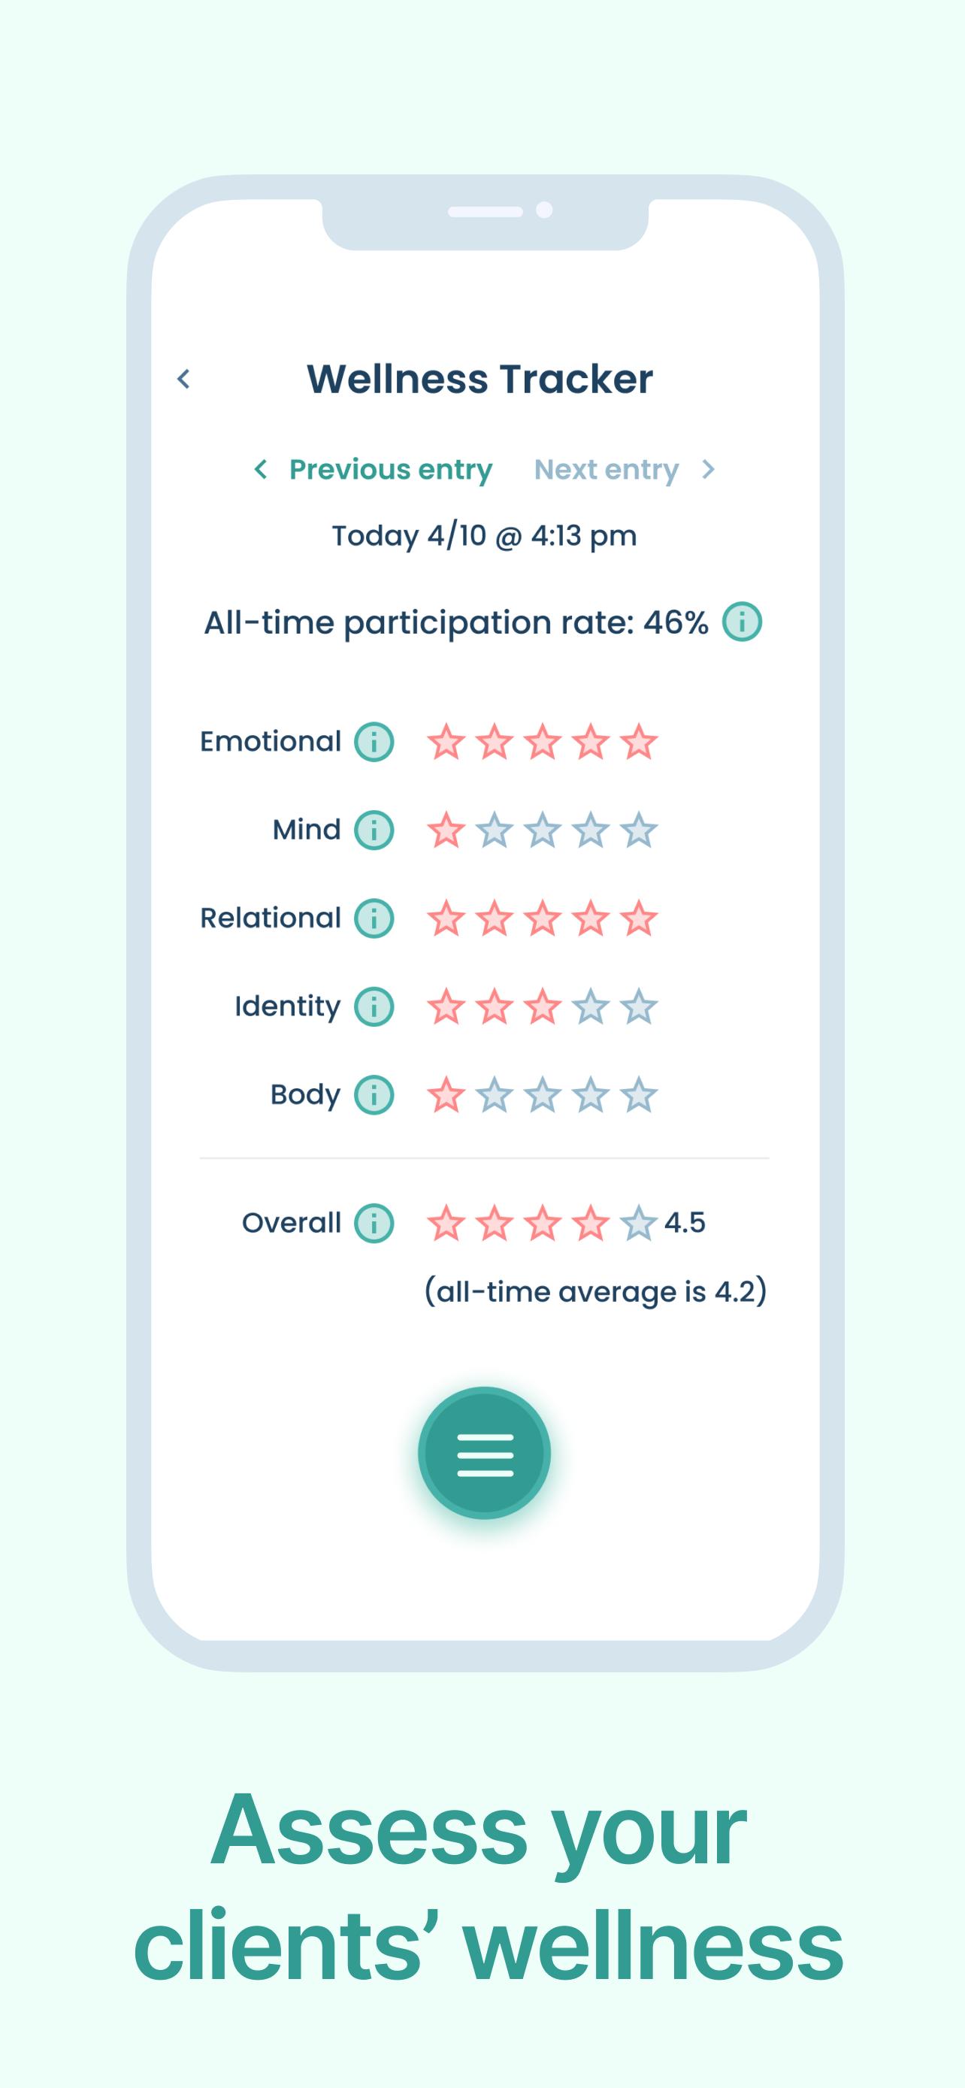The image size is (965, 2088).
Task: Click left chevron beside Previous entry
Action: pos(260,468)
